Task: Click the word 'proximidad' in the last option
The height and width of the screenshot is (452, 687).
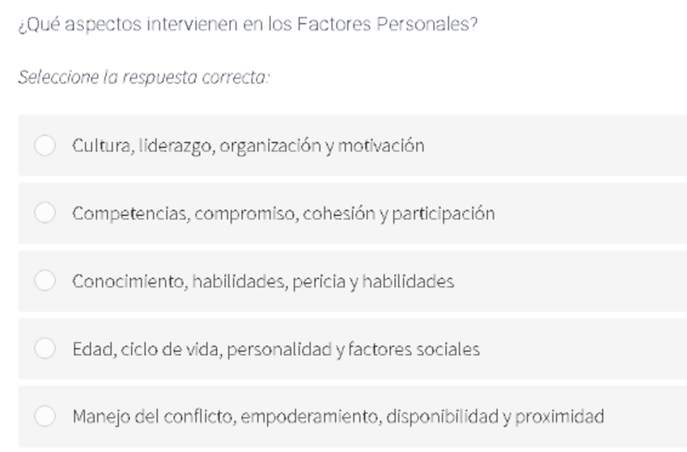Action: click(x=559, y=416)
